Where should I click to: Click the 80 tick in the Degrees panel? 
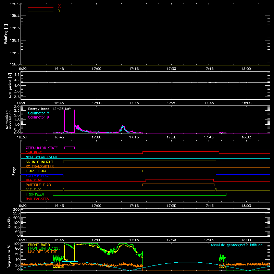point(18,248)
